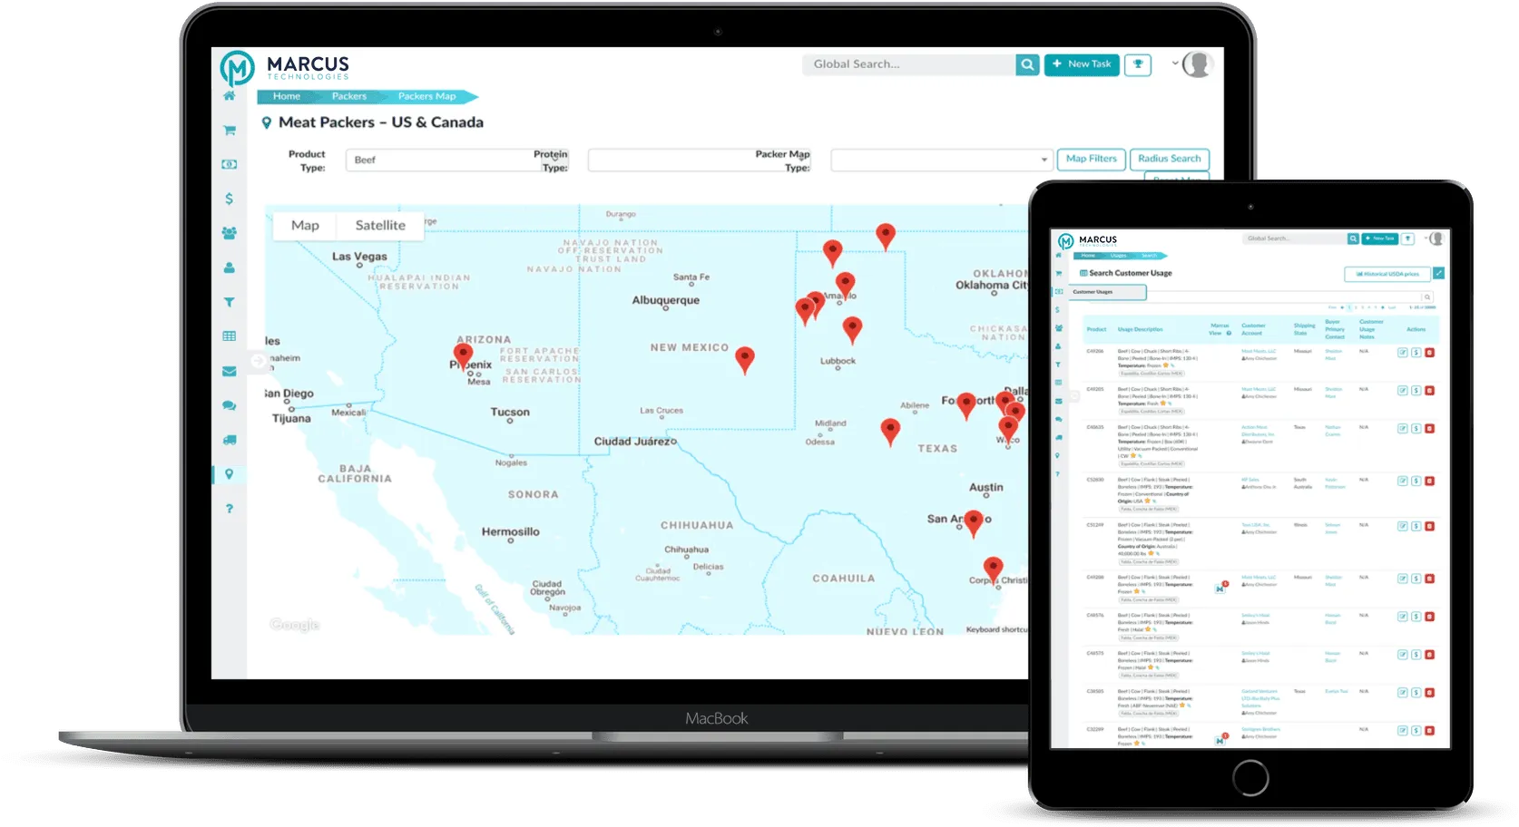Go to the Packers breadcrumb
Image resolution: width=1519 pixels, height=827 pixels.
348,96
